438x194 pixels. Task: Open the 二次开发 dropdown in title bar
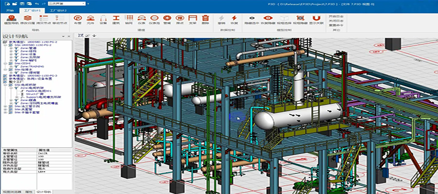[67, 3]
